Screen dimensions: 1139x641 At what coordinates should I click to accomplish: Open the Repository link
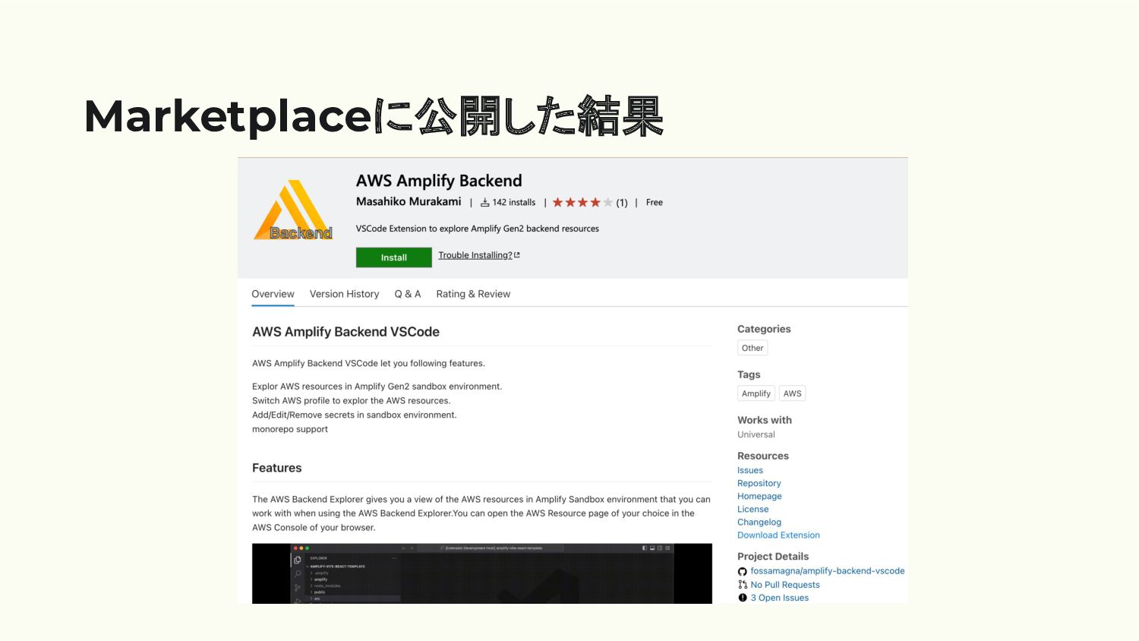pos(759,483)
